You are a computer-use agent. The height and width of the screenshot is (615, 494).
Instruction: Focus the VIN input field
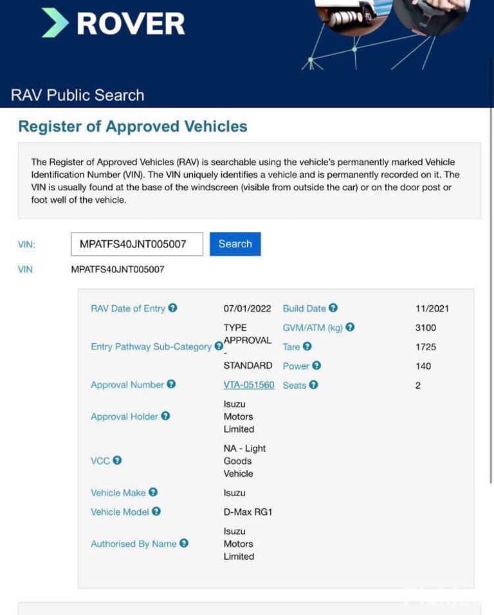[137, 244]
